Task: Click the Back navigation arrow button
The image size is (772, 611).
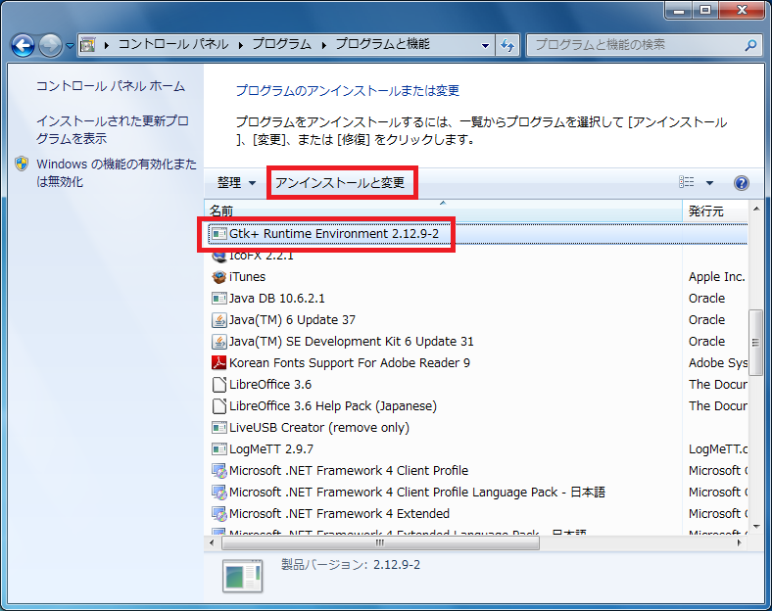Action: click(24, 45)
